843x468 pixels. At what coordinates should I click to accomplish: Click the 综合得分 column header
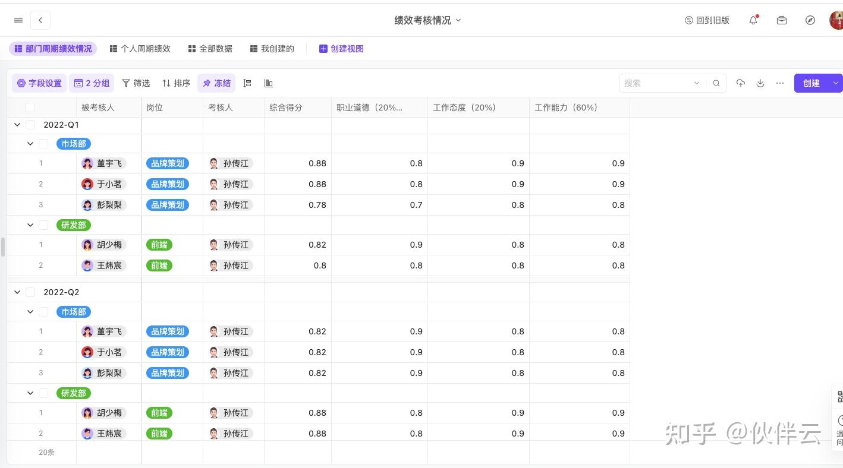298,107
